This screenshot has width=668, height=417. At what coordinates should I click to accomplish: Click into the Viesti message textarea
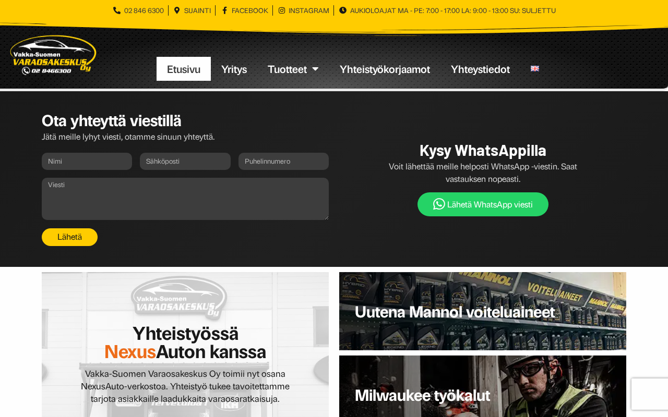click(x=185, y=199)
